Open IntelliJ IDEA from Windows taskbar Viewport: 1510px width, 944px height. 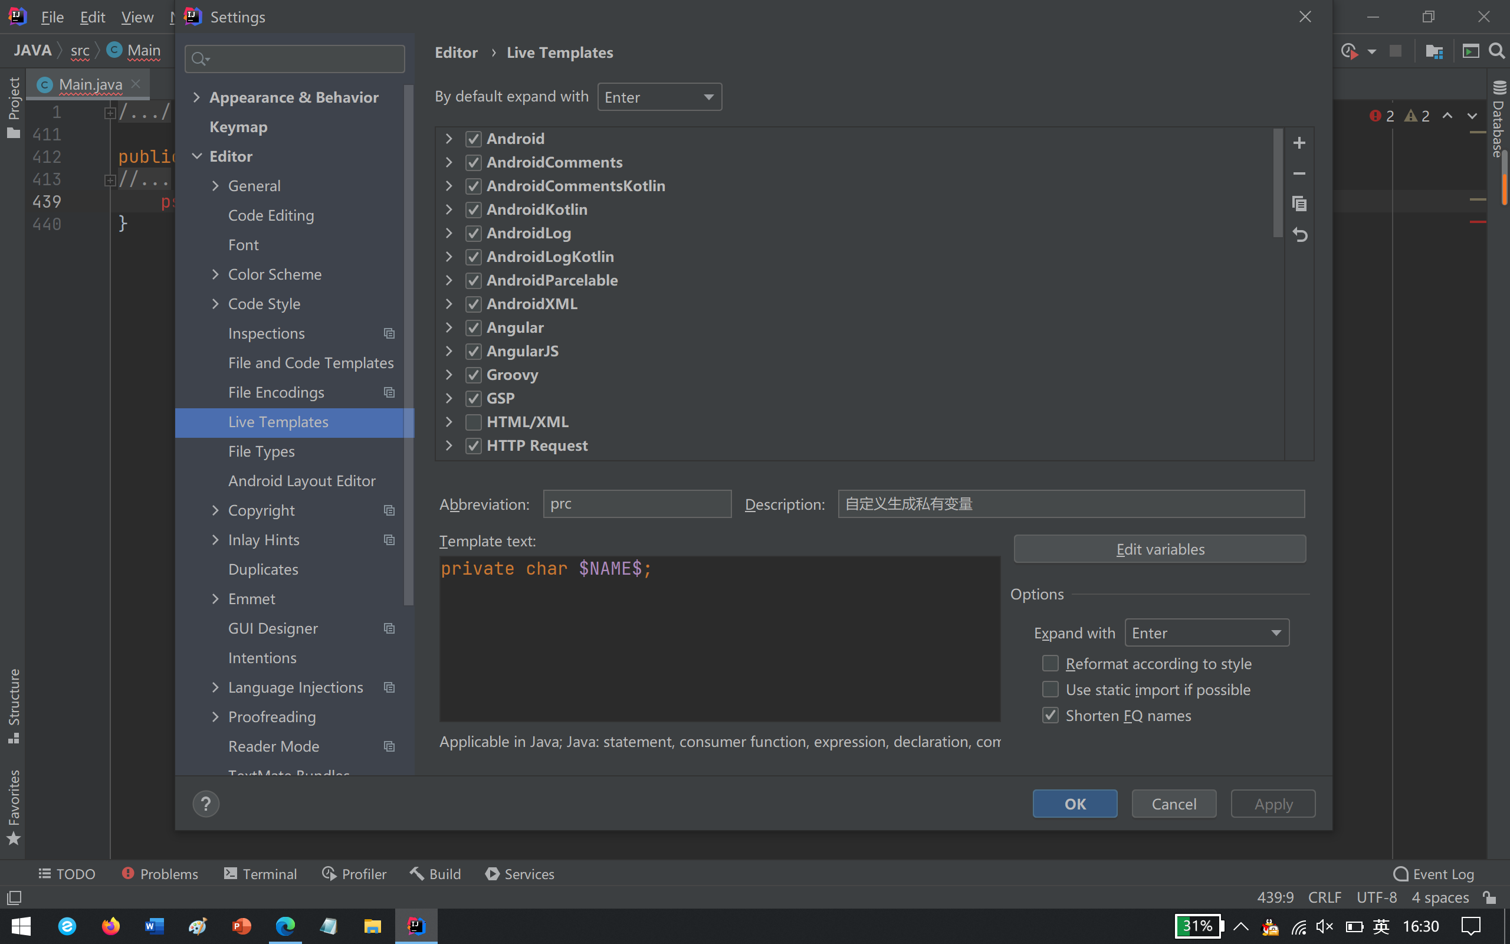click(416, 926)
